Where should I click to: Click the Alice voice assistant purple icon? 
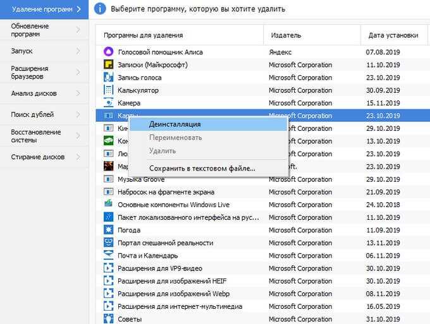point(108,52)
